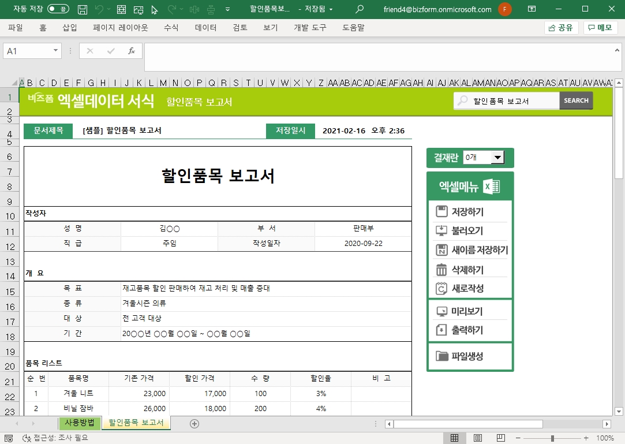This screenshot has height=444, width=625.
Task: Click the insert function fx icon
Action: [x=132, y=51]
